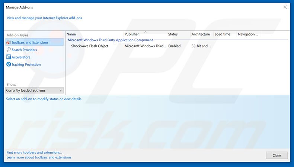Click the Toolbars and Extensions icon
294x167 pixels.
pyautogui.click(x=9, y=42)
